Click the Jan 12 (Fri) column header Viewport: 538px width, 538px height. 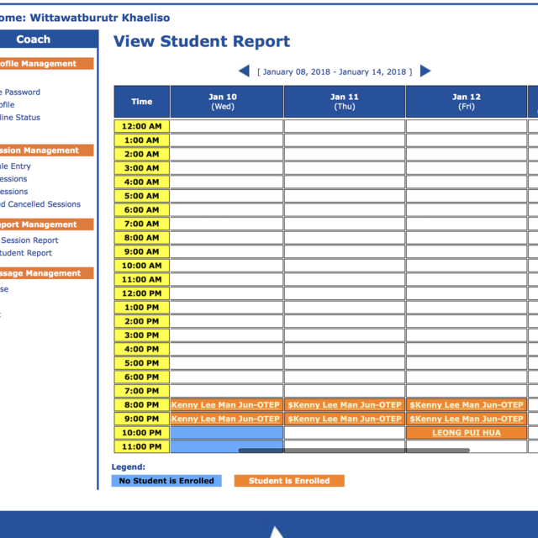click(467, 102)
